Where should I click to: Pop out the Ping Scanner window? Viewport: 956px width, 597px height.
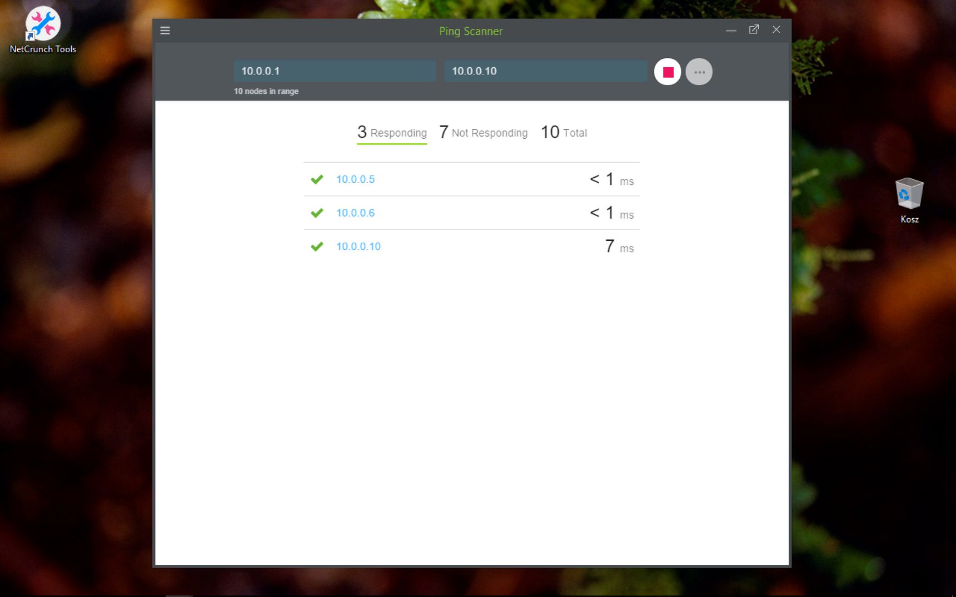pyautogui.click(x=754, y=30)
